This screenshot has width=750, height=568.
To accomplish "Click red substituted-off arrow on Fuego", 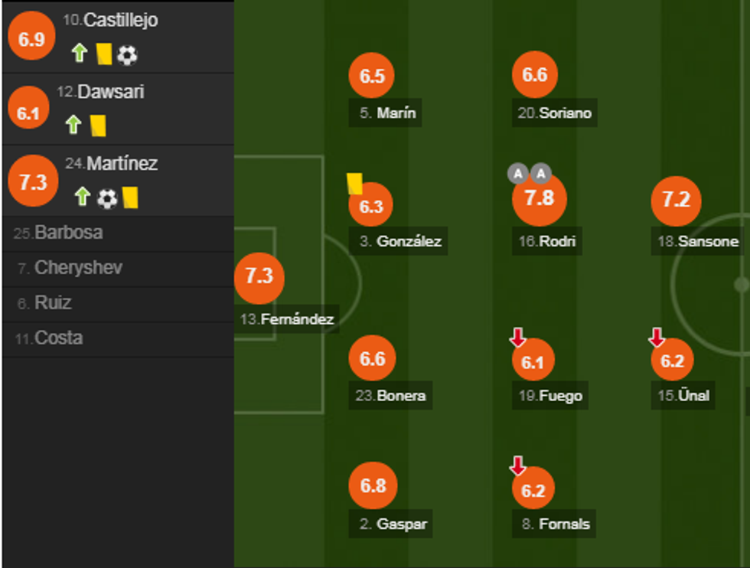I will (518, 337).
